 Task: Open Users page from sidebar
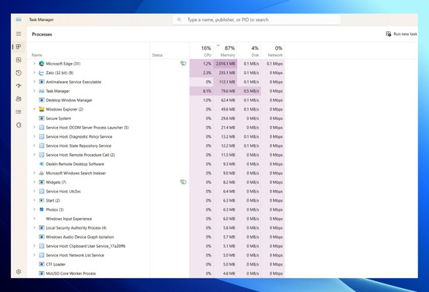(x=19, y=99)
